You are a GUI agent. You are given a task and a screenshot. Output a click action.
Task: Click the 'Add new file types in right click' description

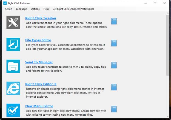(66, 113)
